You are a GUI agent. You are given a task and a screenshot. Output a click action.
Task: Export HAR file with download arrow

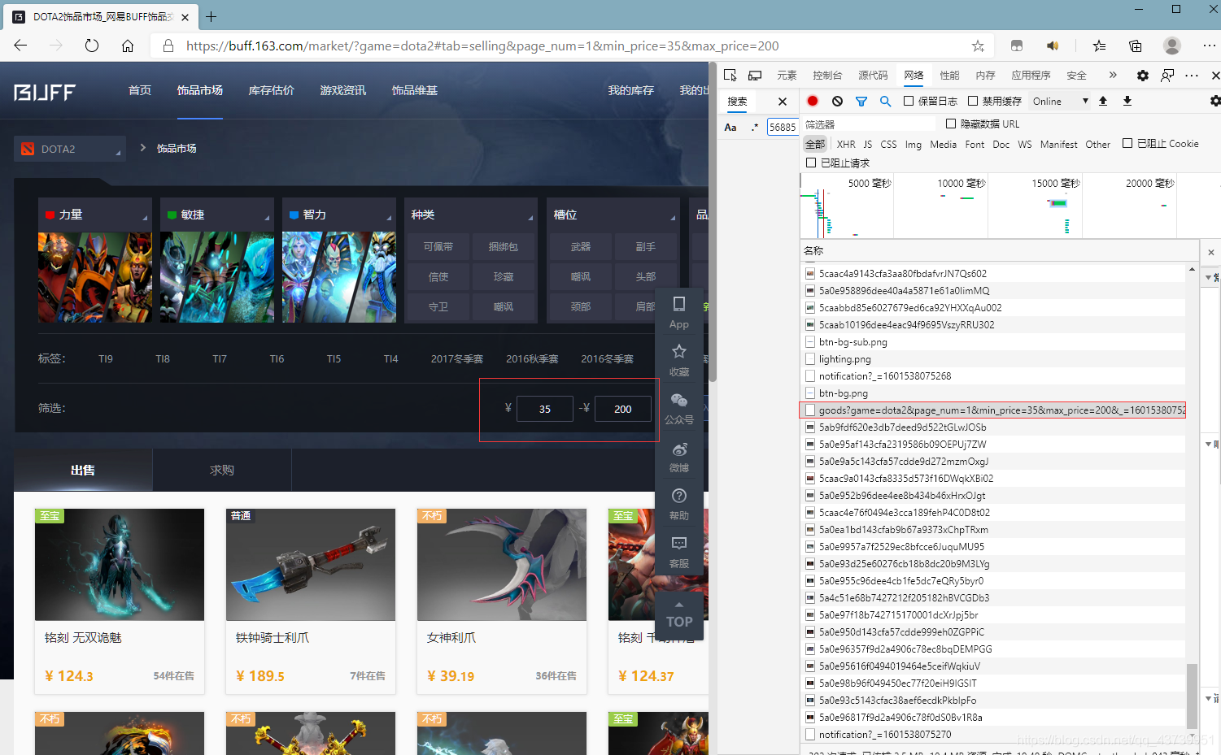tap(1127, 101)
